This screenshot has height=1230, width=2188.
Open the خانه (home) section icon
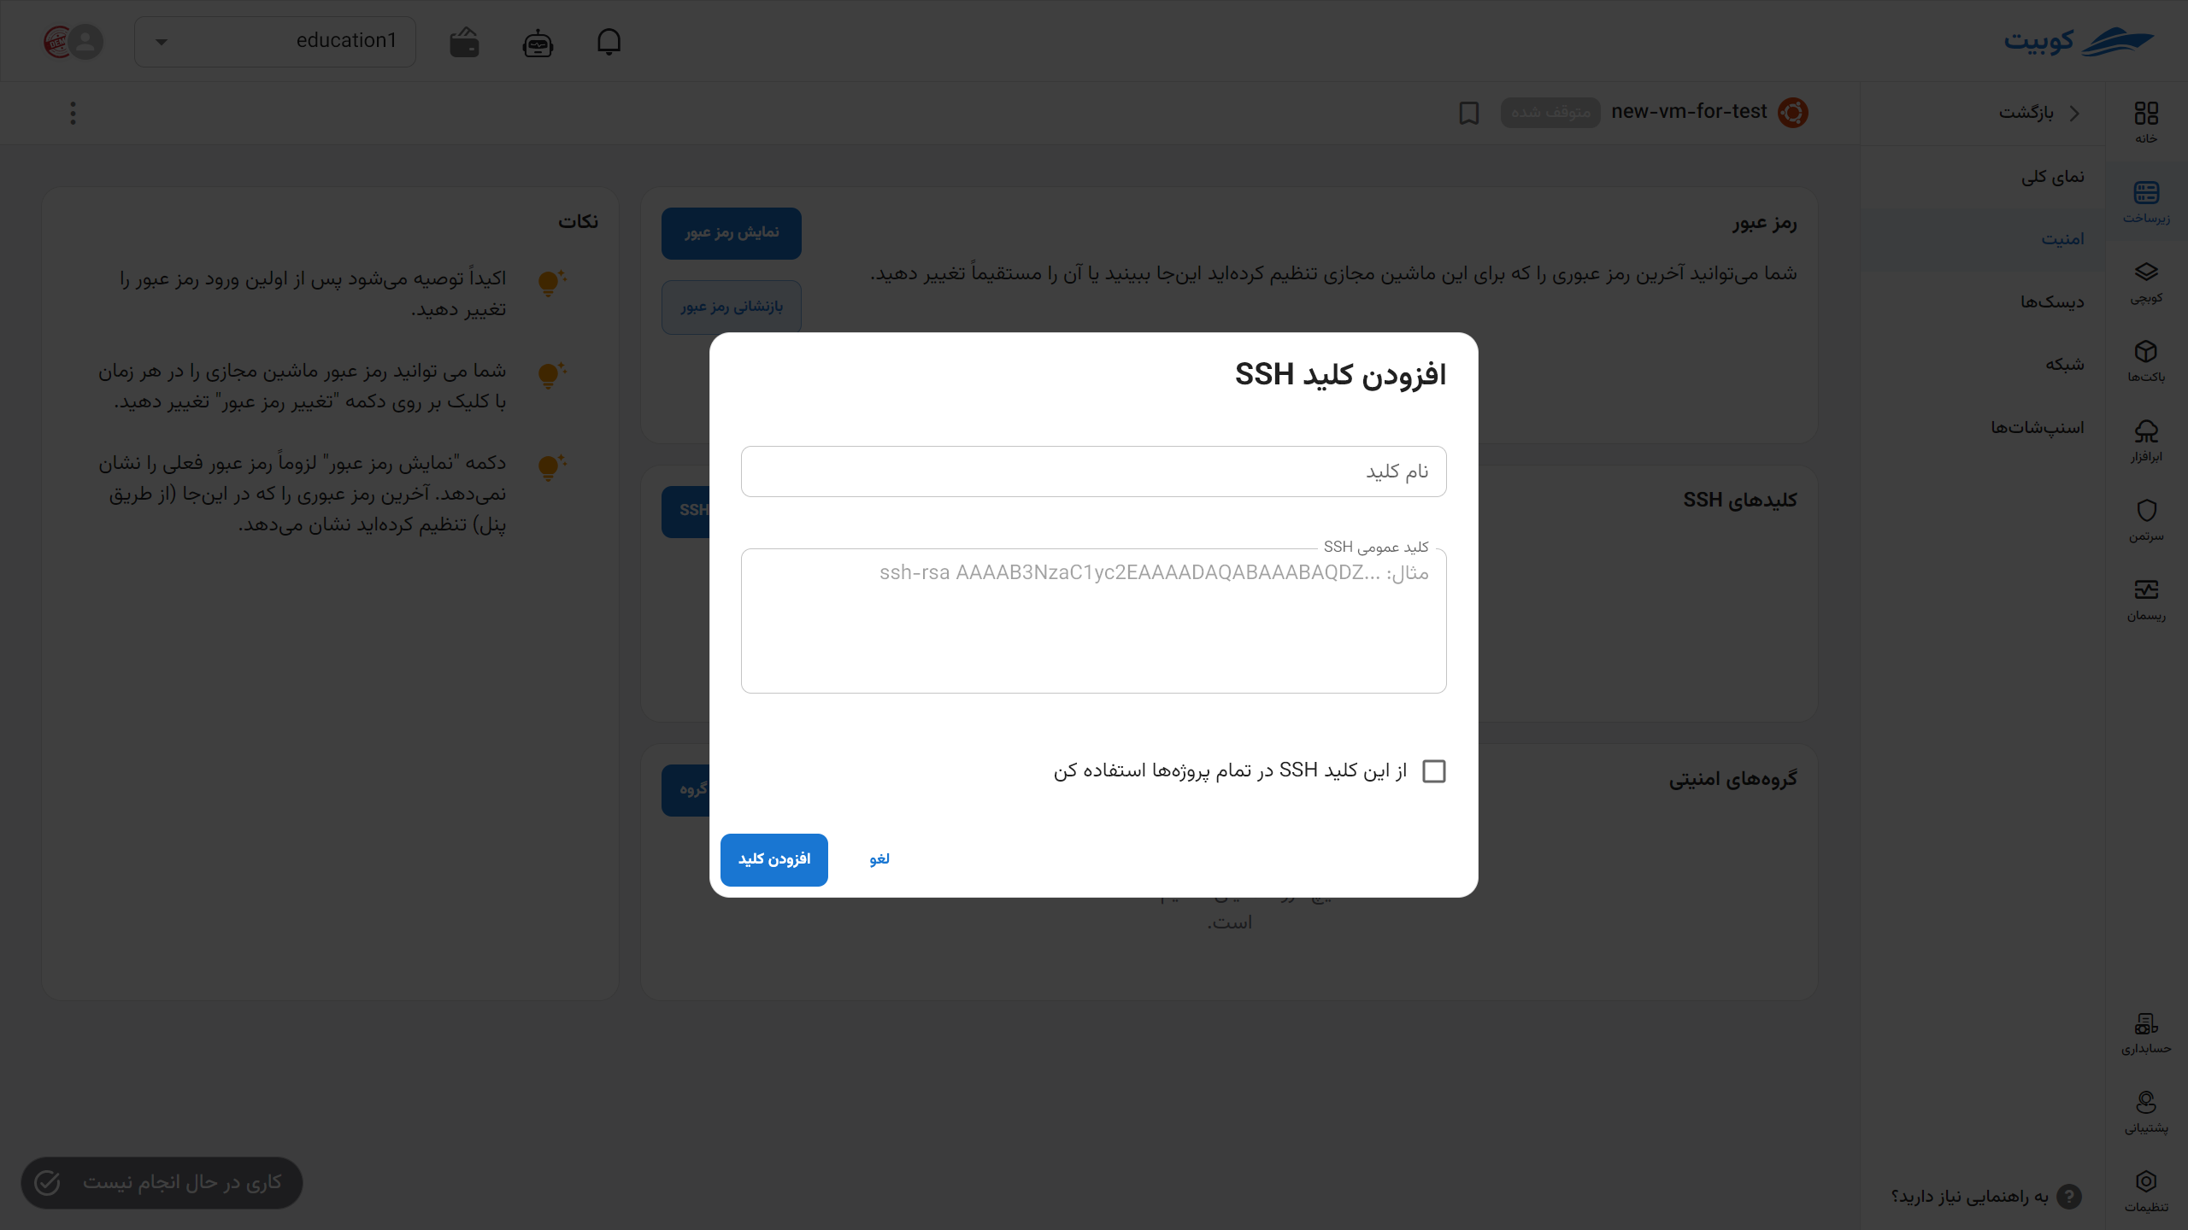(x=2147, y=115)
